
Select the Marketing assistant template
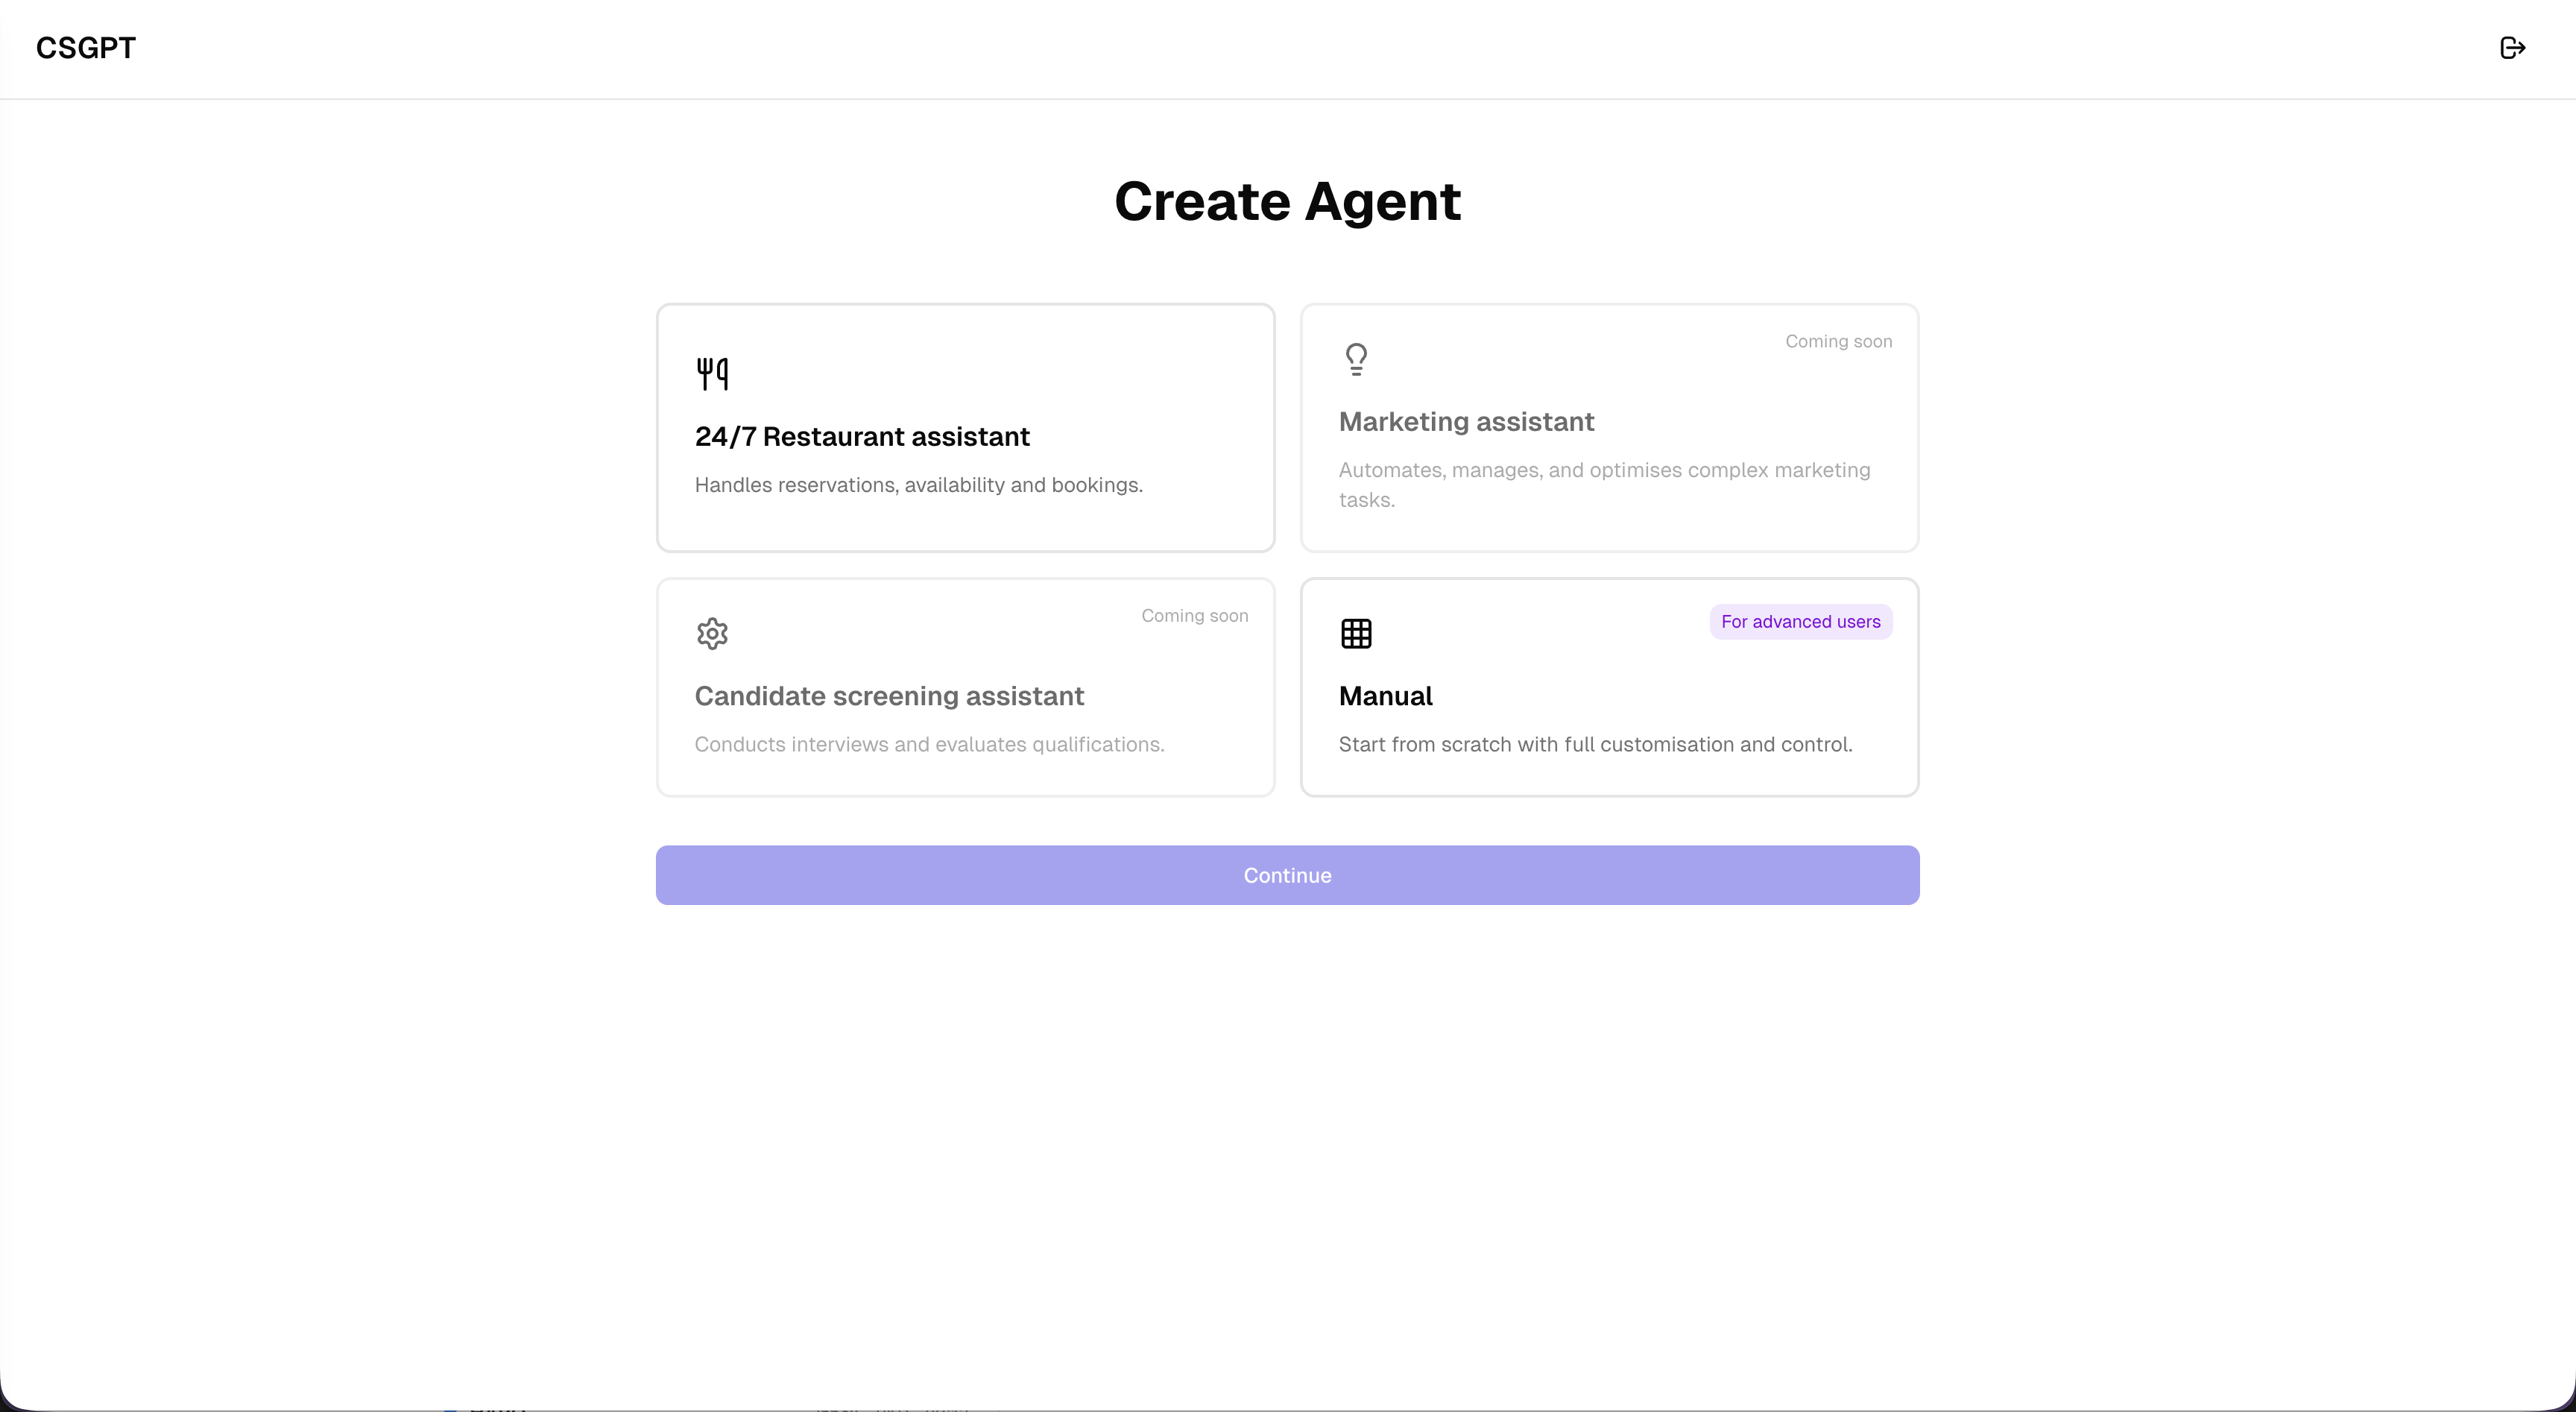[x=1609, y=428]
